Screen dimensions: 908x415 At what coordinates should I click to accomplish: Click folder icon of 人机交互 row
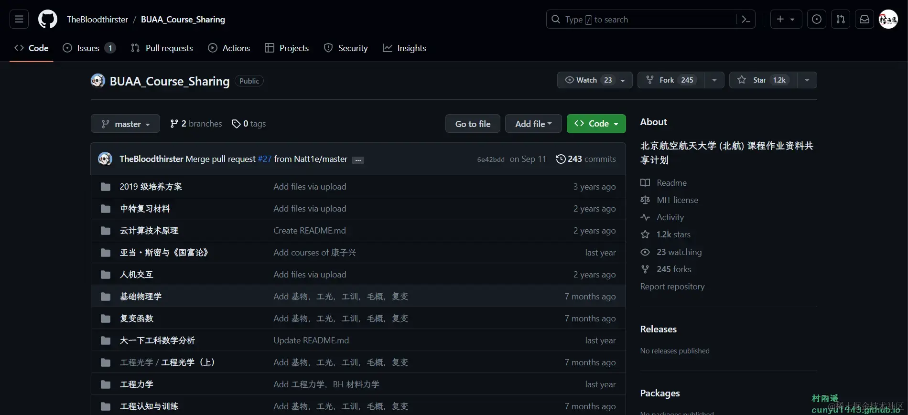click(106, 275)
